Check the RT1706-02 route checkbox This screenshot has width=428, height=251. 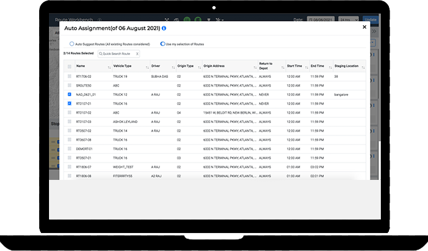69,76
